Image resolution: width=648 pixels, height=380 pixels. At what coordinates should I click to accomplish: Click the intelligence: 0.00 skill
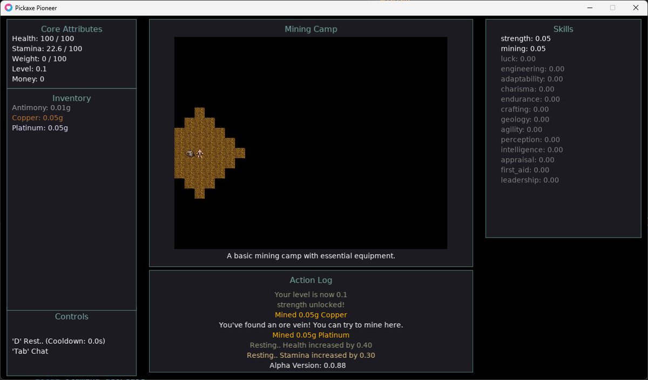pyautogui.click(x=531, y=150)
